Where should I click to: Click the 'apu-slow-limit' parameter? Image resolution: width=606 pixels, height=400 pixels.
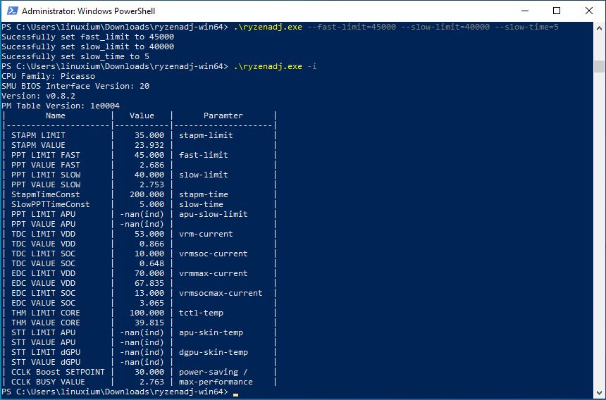point(214,214)
